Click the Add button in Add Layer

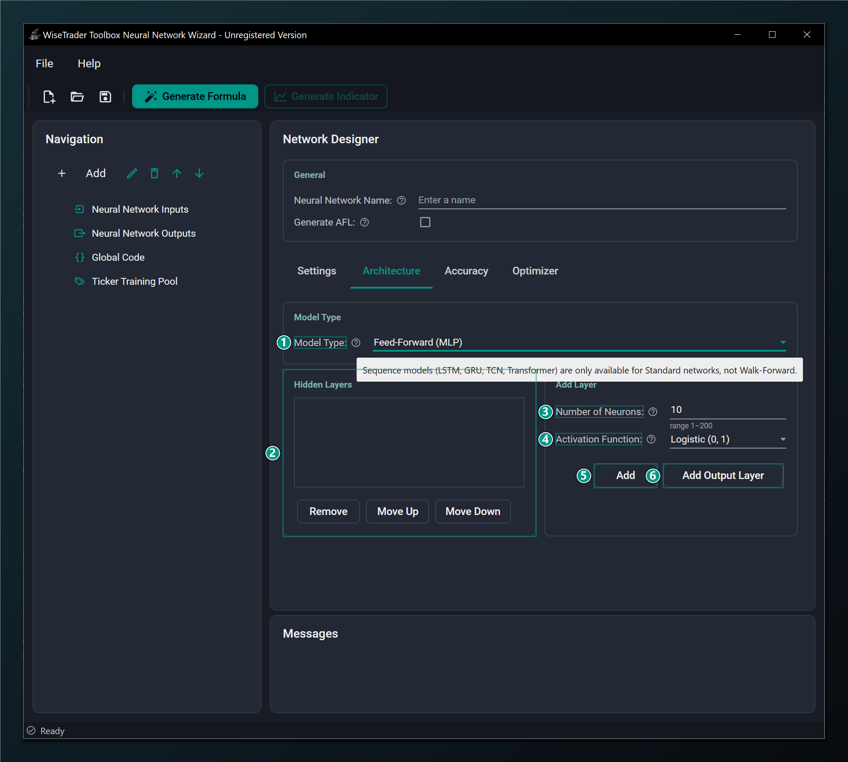pyautogui.click(x=626, y=476)
